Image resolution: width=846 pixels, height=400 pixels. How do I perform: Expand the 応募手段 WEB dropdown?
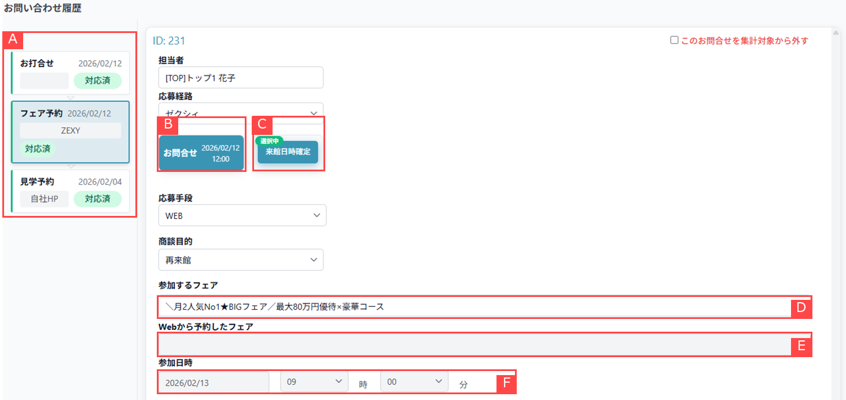click(242, 215)
